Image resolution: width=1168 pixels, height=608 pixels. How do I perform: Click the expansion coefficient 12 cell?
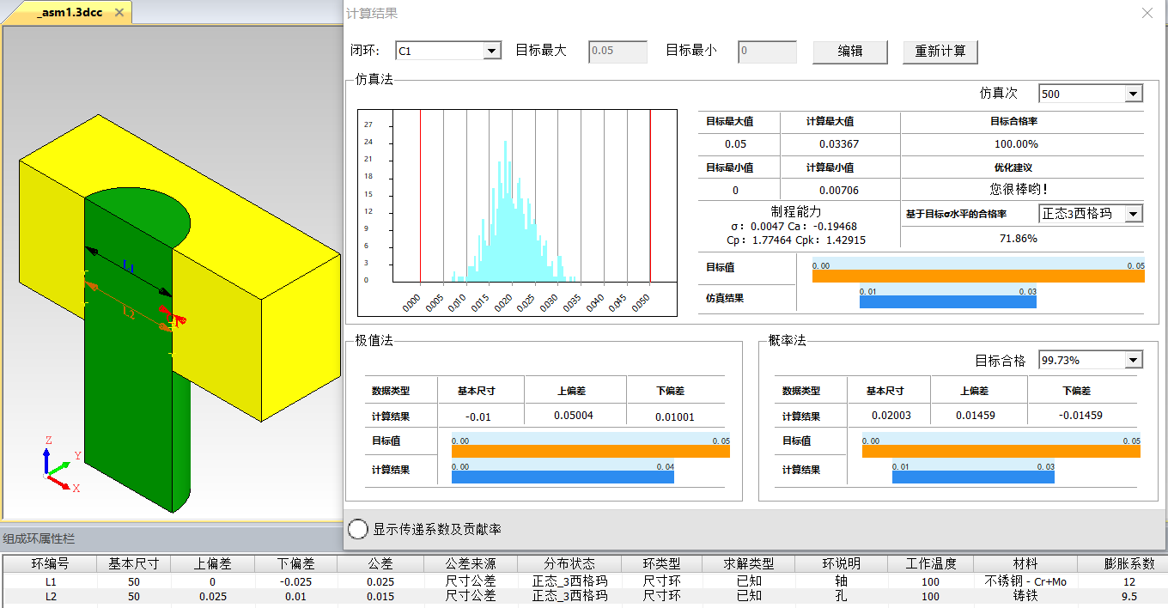1128,581
